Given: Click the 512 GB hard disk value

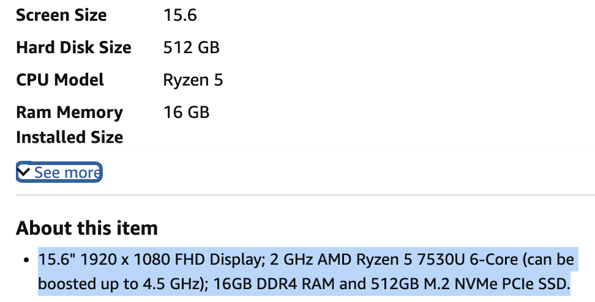Looking at the screenshot, I should click(x=192, y=48).
